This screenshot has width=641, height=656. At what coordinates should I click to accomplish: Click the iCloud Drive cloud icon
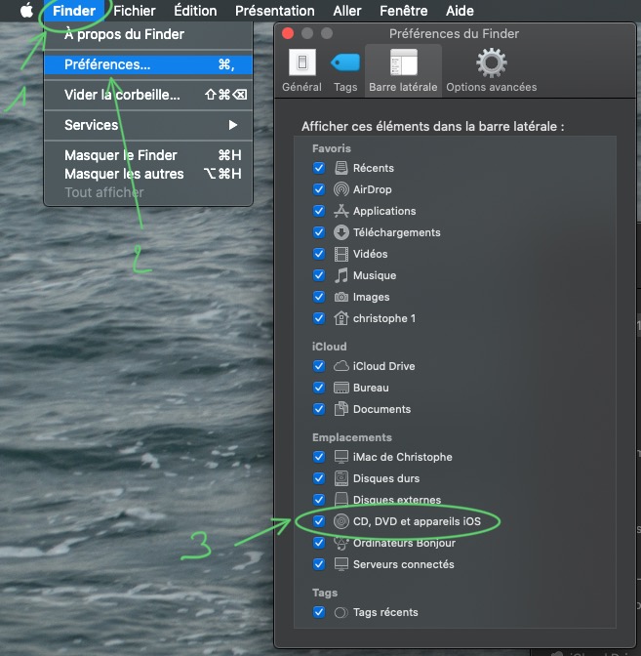pos(341,366)
